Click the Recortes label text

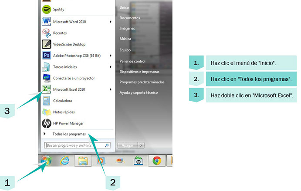pyautogui.click(x=60, y=33)
